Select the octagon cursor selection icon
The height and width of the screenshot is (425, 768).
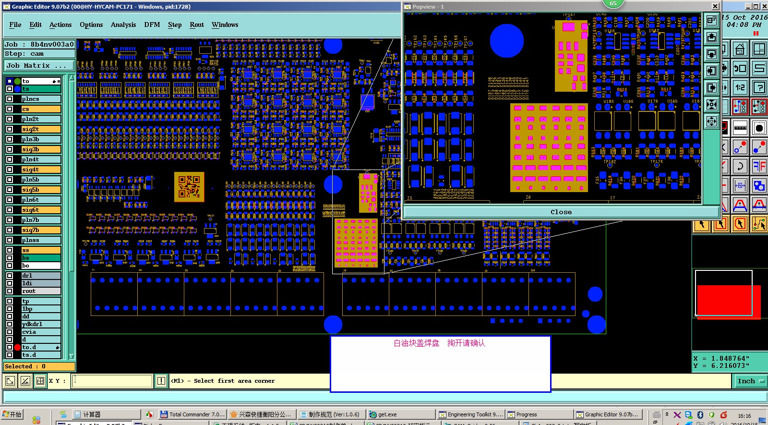coord(740,224)
